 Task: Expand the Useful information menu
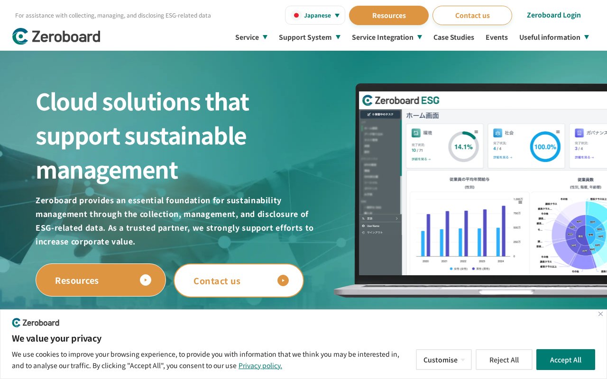pyautogui.click(x=554, y=37)
